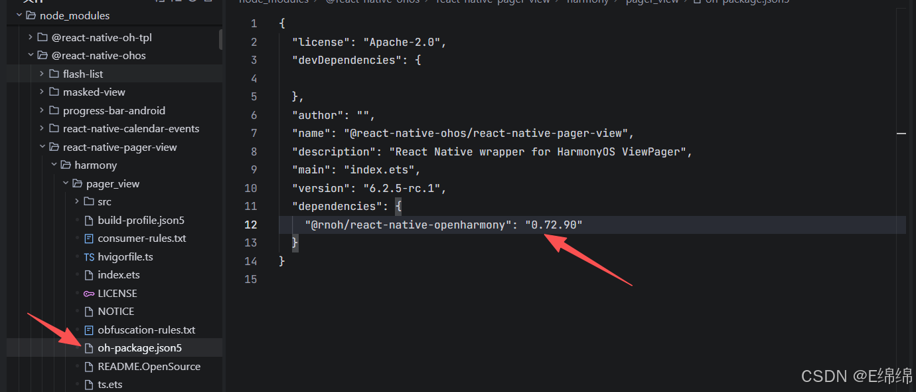
Task: Click the "@rnoh/react-native-openharmony" key
Action: (408, 225)
